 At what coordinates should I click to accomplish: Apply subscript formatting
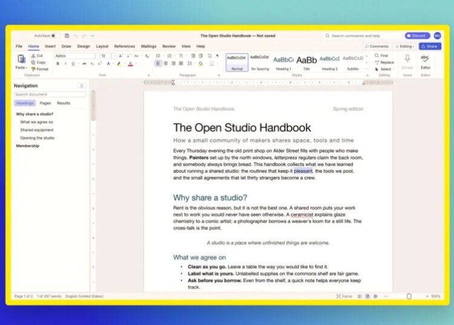pos(92,64)
